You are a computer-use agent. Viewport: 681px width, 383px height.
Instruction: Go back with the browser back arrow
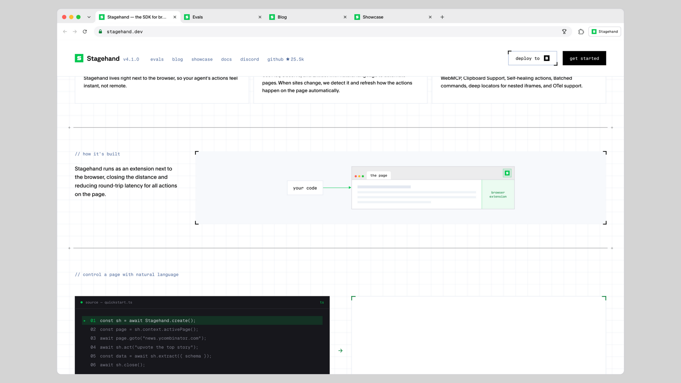65,32
